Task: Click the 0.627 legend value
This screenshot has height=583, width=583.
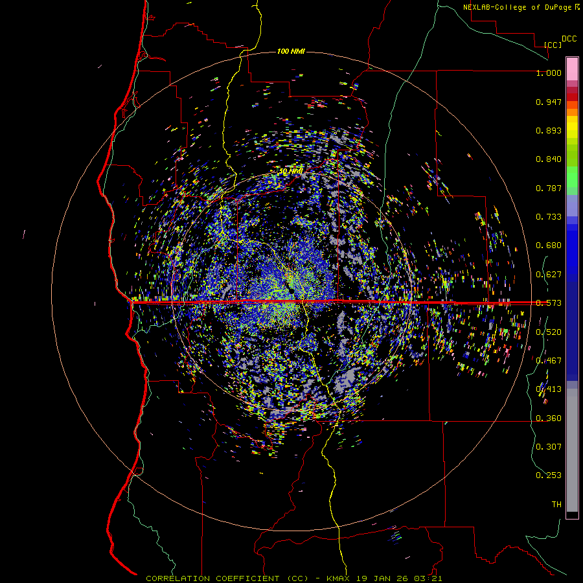Action: click(x=549, y=275)
